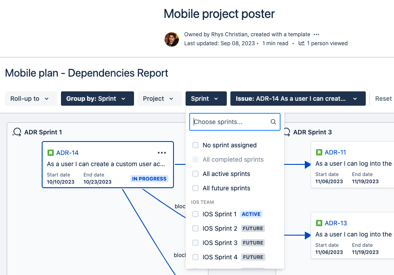Image resolution: width=394 pixels, height=275 pixels.
Task: Click the green story icon on ADR-14
Action: point(51,152)
